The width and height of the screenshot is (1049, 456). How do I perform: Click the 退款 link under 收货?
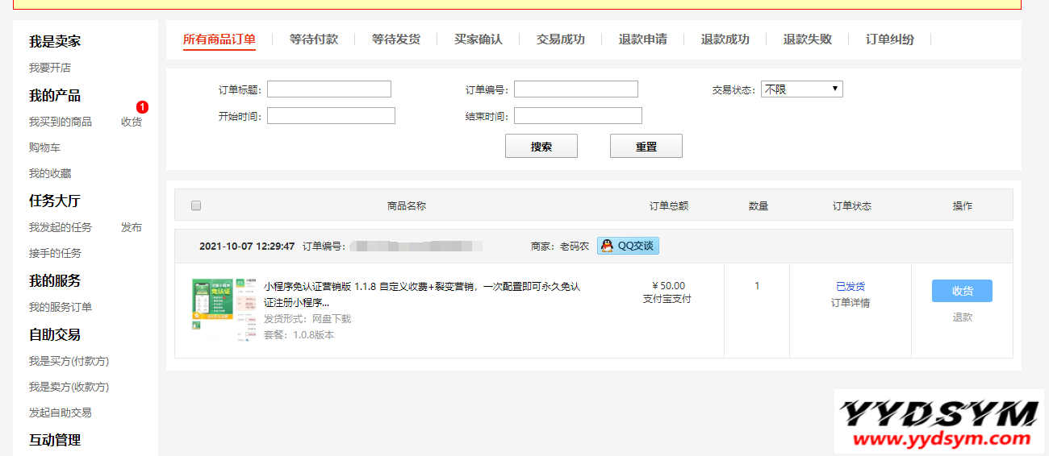(962, 317)
